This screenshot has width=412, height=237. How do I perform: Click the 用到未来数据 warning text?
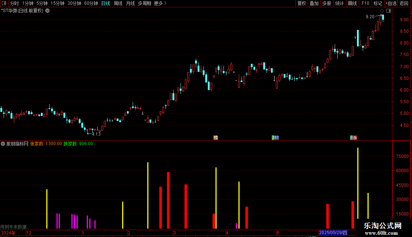point(13,227)
